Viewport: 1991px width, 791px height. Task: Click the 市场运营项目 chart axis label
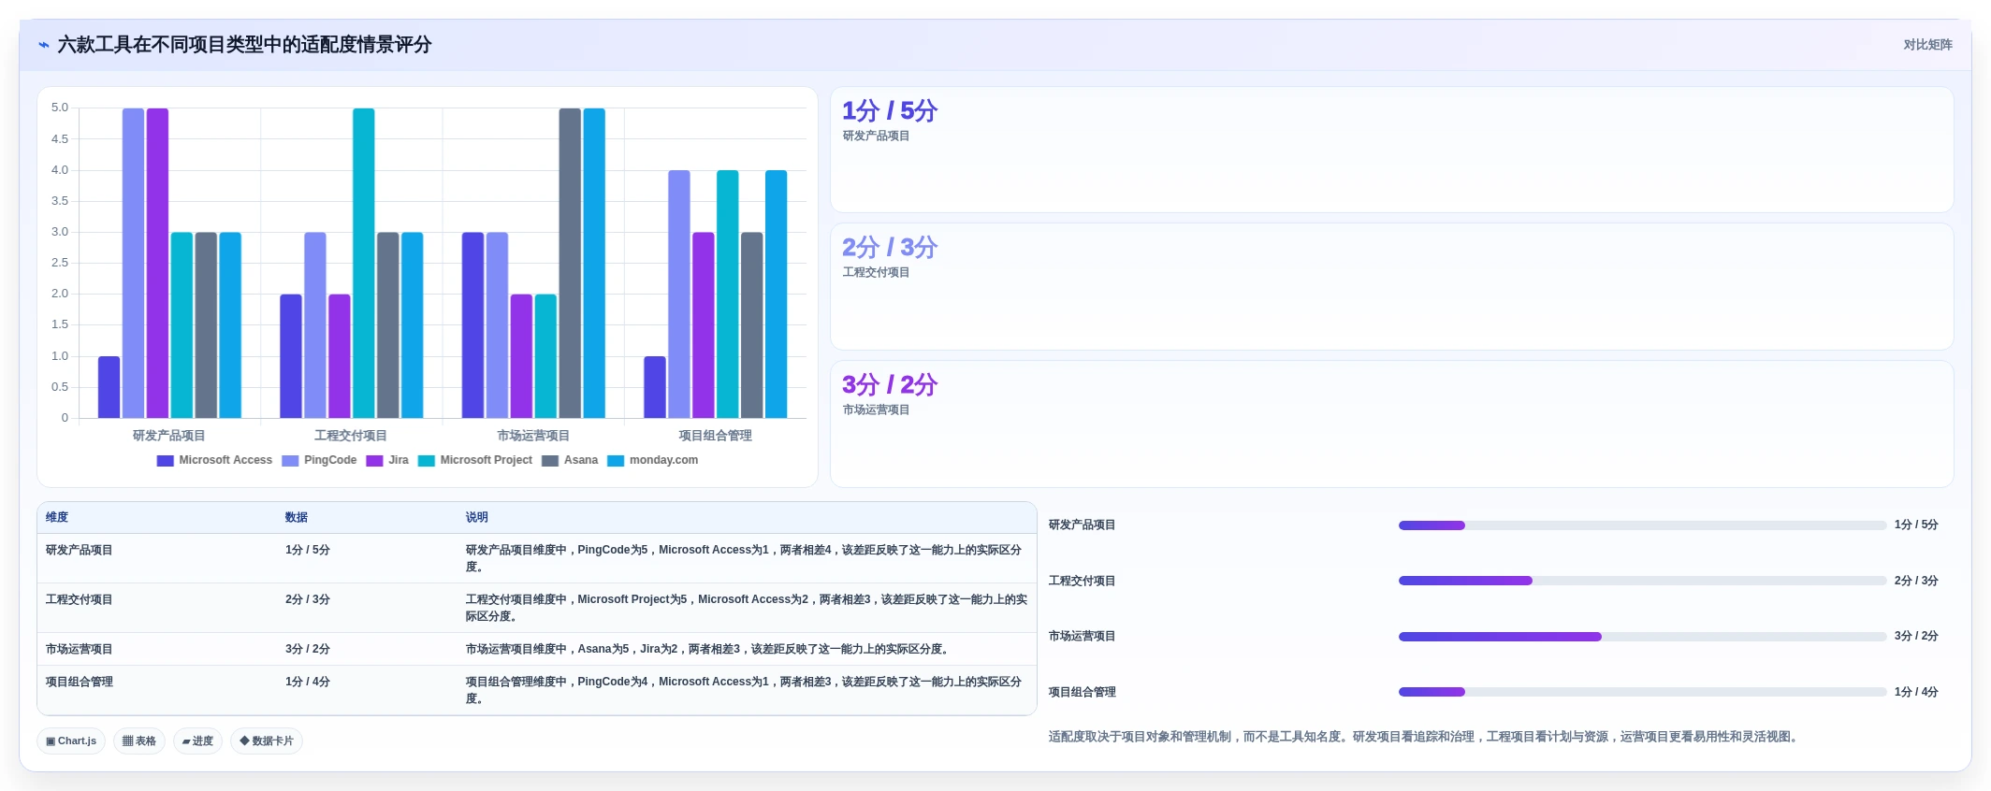533,436
